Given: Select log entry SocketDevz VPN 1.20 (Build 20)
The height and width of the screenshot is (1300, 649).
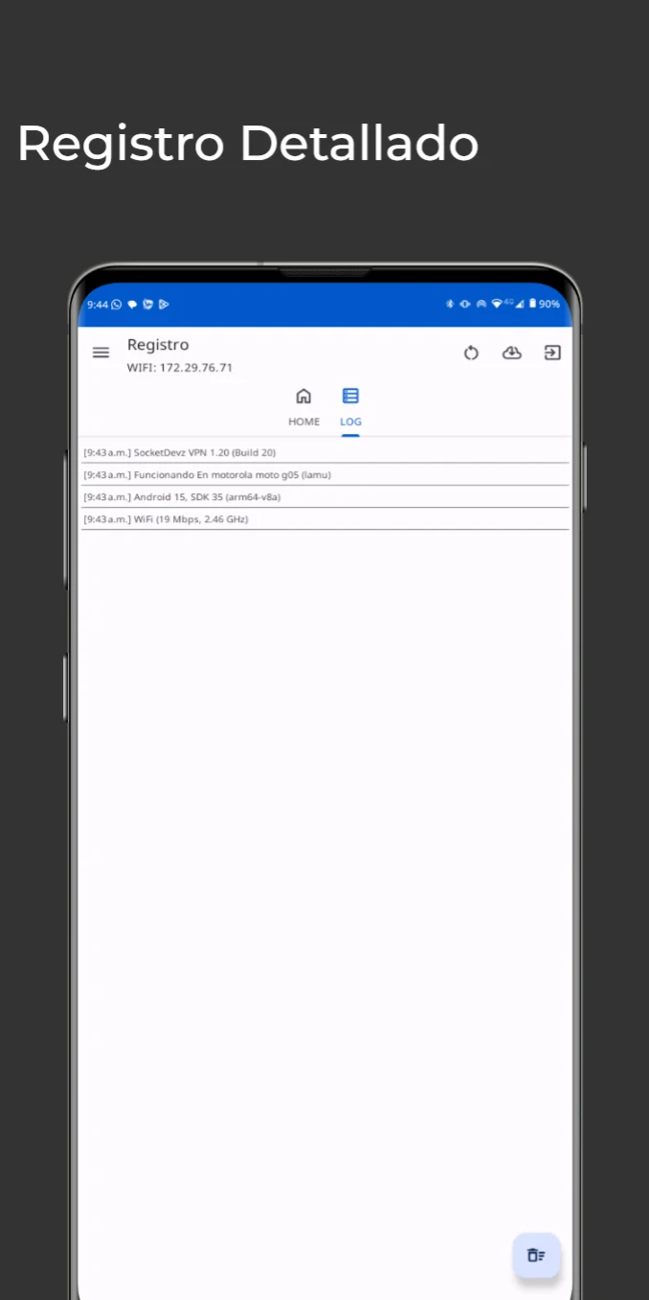Looking at the screenshot, I should (x=325, y=452).
